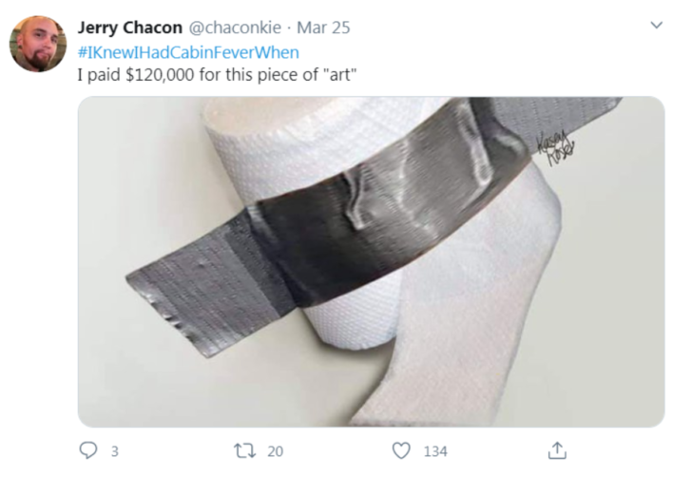Open the Mar 25 timestamp permalink
This screenshot has width=692, height=477.
[323, 28]
